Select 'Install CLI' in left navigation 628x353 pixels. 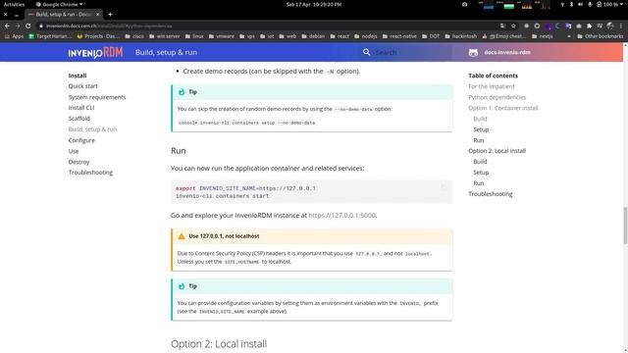[x=81, y=108]
